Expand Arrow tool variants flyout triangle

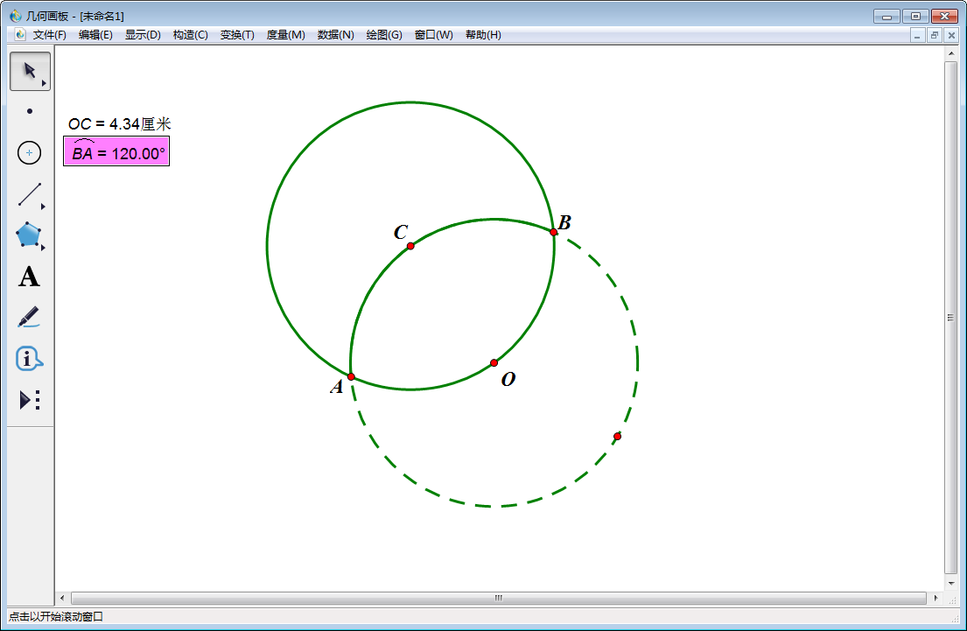pyautogui.click(x=44, y=83)
